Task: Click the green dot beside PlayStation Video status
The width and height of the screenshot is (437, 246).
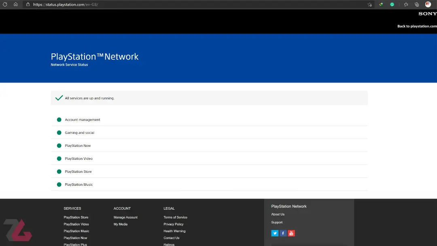Action: [59, 159]
